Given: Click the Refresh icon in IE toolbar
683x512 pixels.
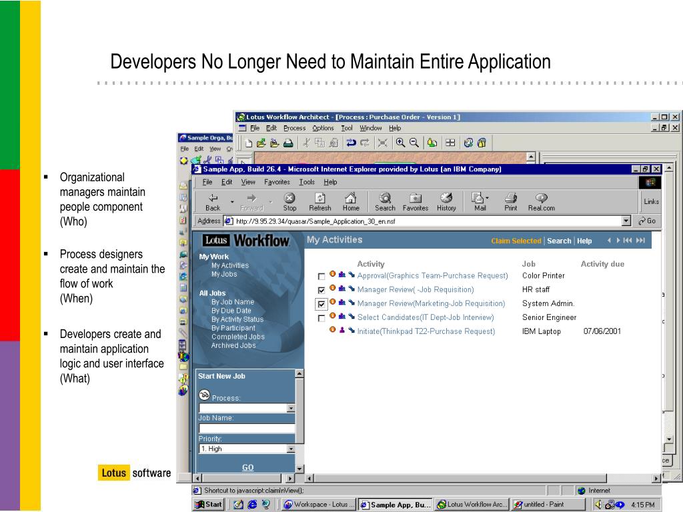Looking at the screenshot, I should pos(320,203).
